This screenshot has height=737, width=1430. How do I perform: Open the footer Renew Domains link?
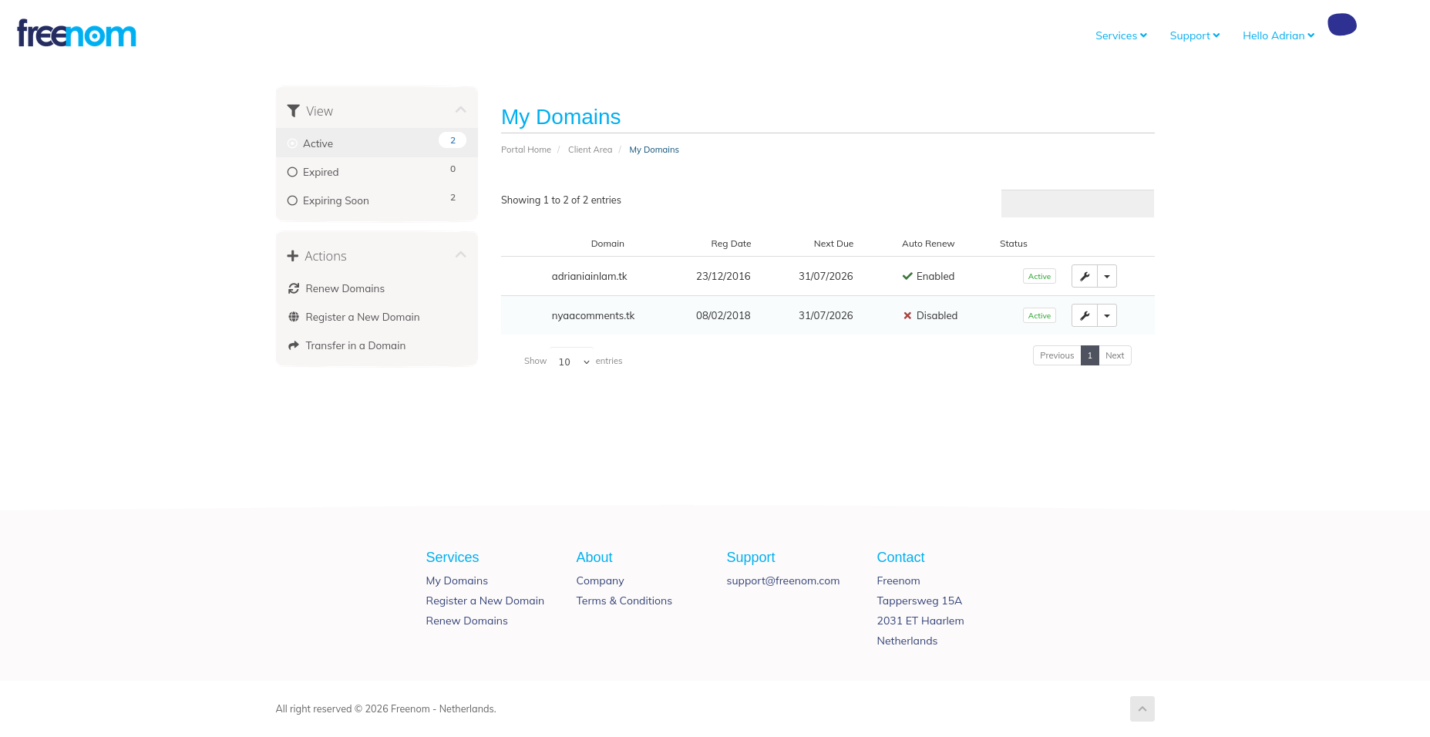tap(466, 621)
